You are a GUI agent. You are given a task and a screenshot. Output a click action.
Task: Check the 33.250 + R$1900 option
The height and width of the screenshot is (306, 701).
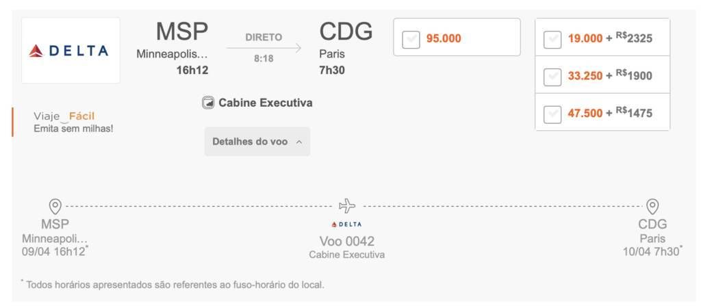(x=552, y=77)
